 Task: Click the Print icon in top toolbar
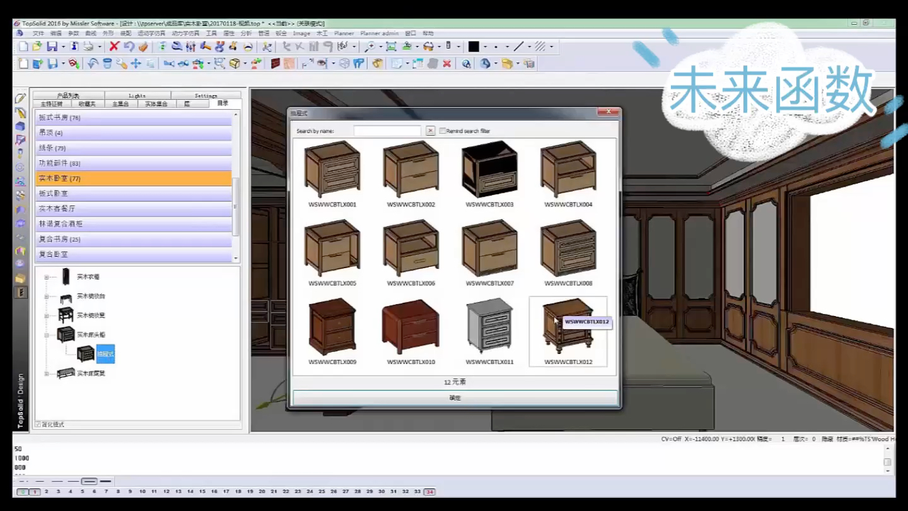pos(88,47)
